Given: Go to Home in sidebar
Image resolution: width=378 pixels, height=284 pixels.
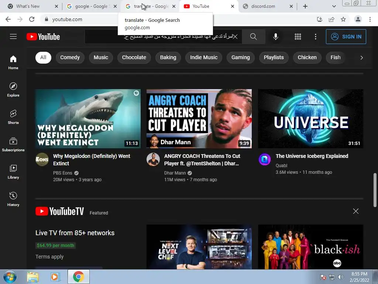Looking at the screenshot, I should click(x=13, y=62).
